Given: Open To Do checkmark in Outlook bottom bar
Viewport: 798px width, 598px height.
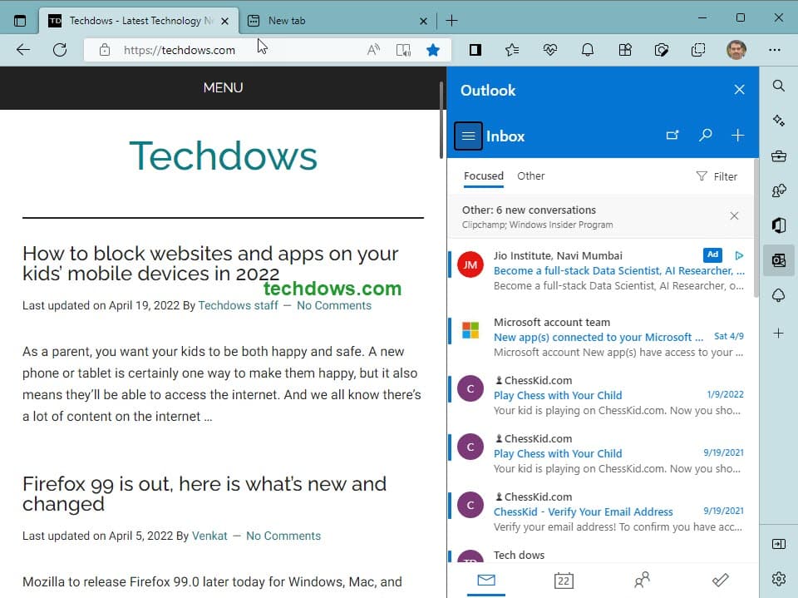Looking at the screenshot, I should pyautogui.click(x=720, y=581).
